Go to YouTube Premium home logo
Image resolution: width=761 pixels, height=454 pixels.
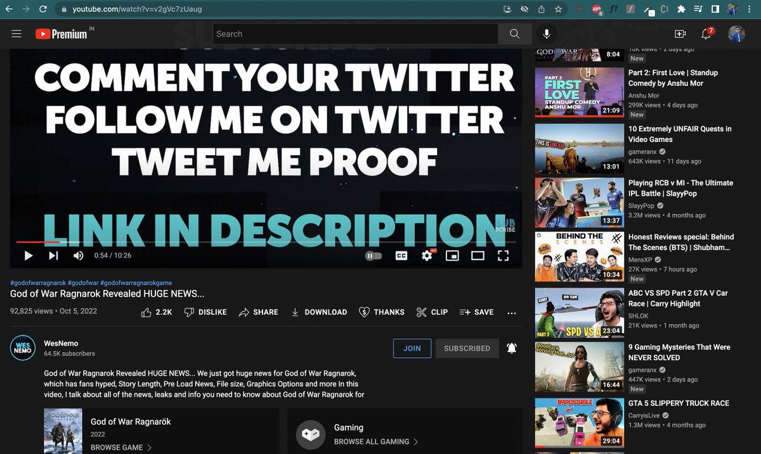pos(62,34)
